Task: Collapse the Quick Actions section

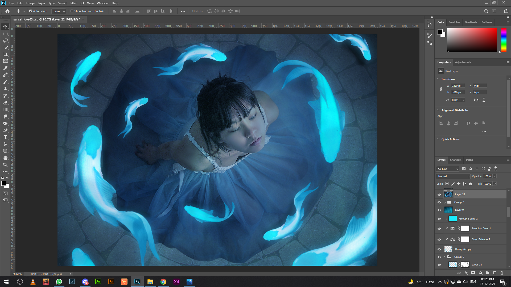Action: coord(438,139)
